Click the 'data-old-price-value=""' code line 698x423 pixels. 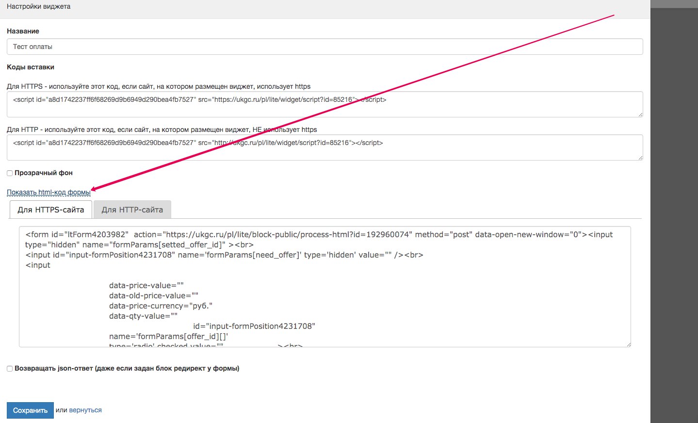154,295
